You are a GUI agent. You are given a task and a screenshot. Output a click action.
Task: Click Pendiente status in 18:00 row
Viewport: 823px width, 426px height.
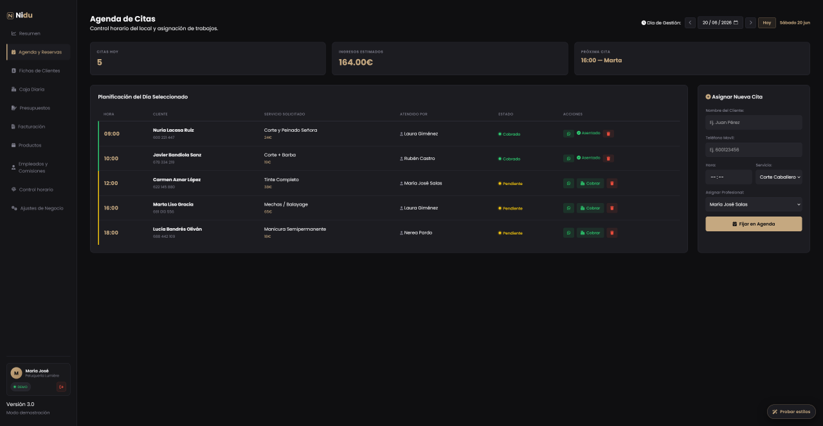[x=511, y=233]
